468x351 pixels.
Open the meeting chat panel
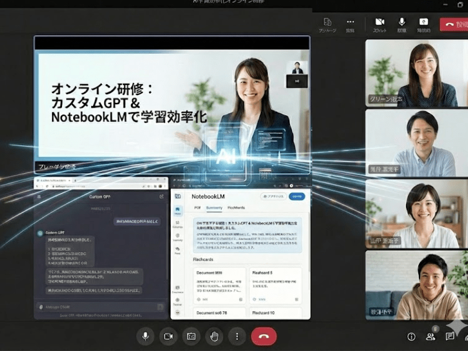[x=450, y=336]
